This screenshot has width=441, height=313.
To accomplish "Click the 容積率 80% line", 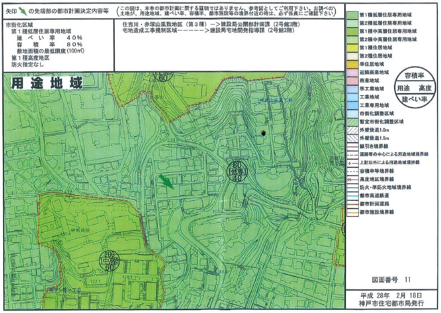I will [49, 44].
